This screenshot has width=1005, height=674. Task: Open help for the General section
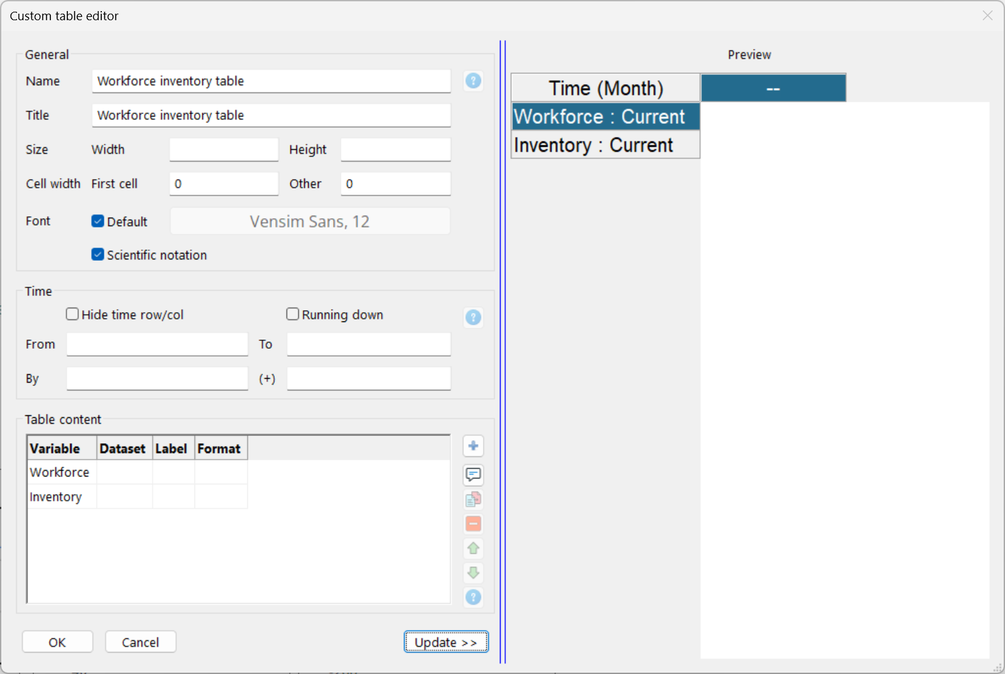(x=473, y=81)
